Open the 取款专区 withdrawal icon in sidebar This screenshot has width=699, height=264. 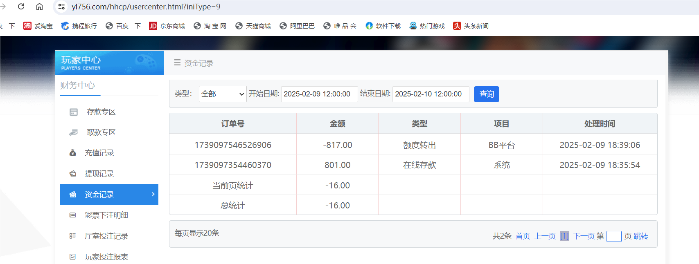[74, 132]
